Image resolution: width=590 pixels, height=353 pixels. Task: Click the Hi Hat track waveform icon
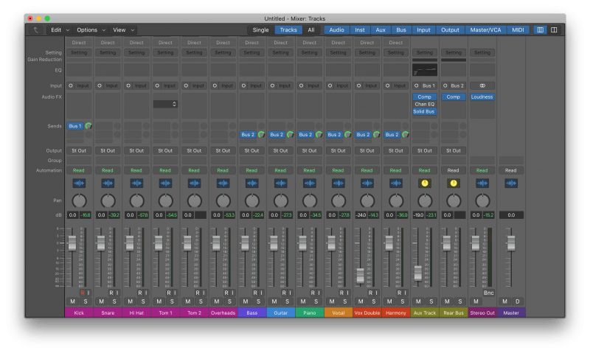point(136,183)
